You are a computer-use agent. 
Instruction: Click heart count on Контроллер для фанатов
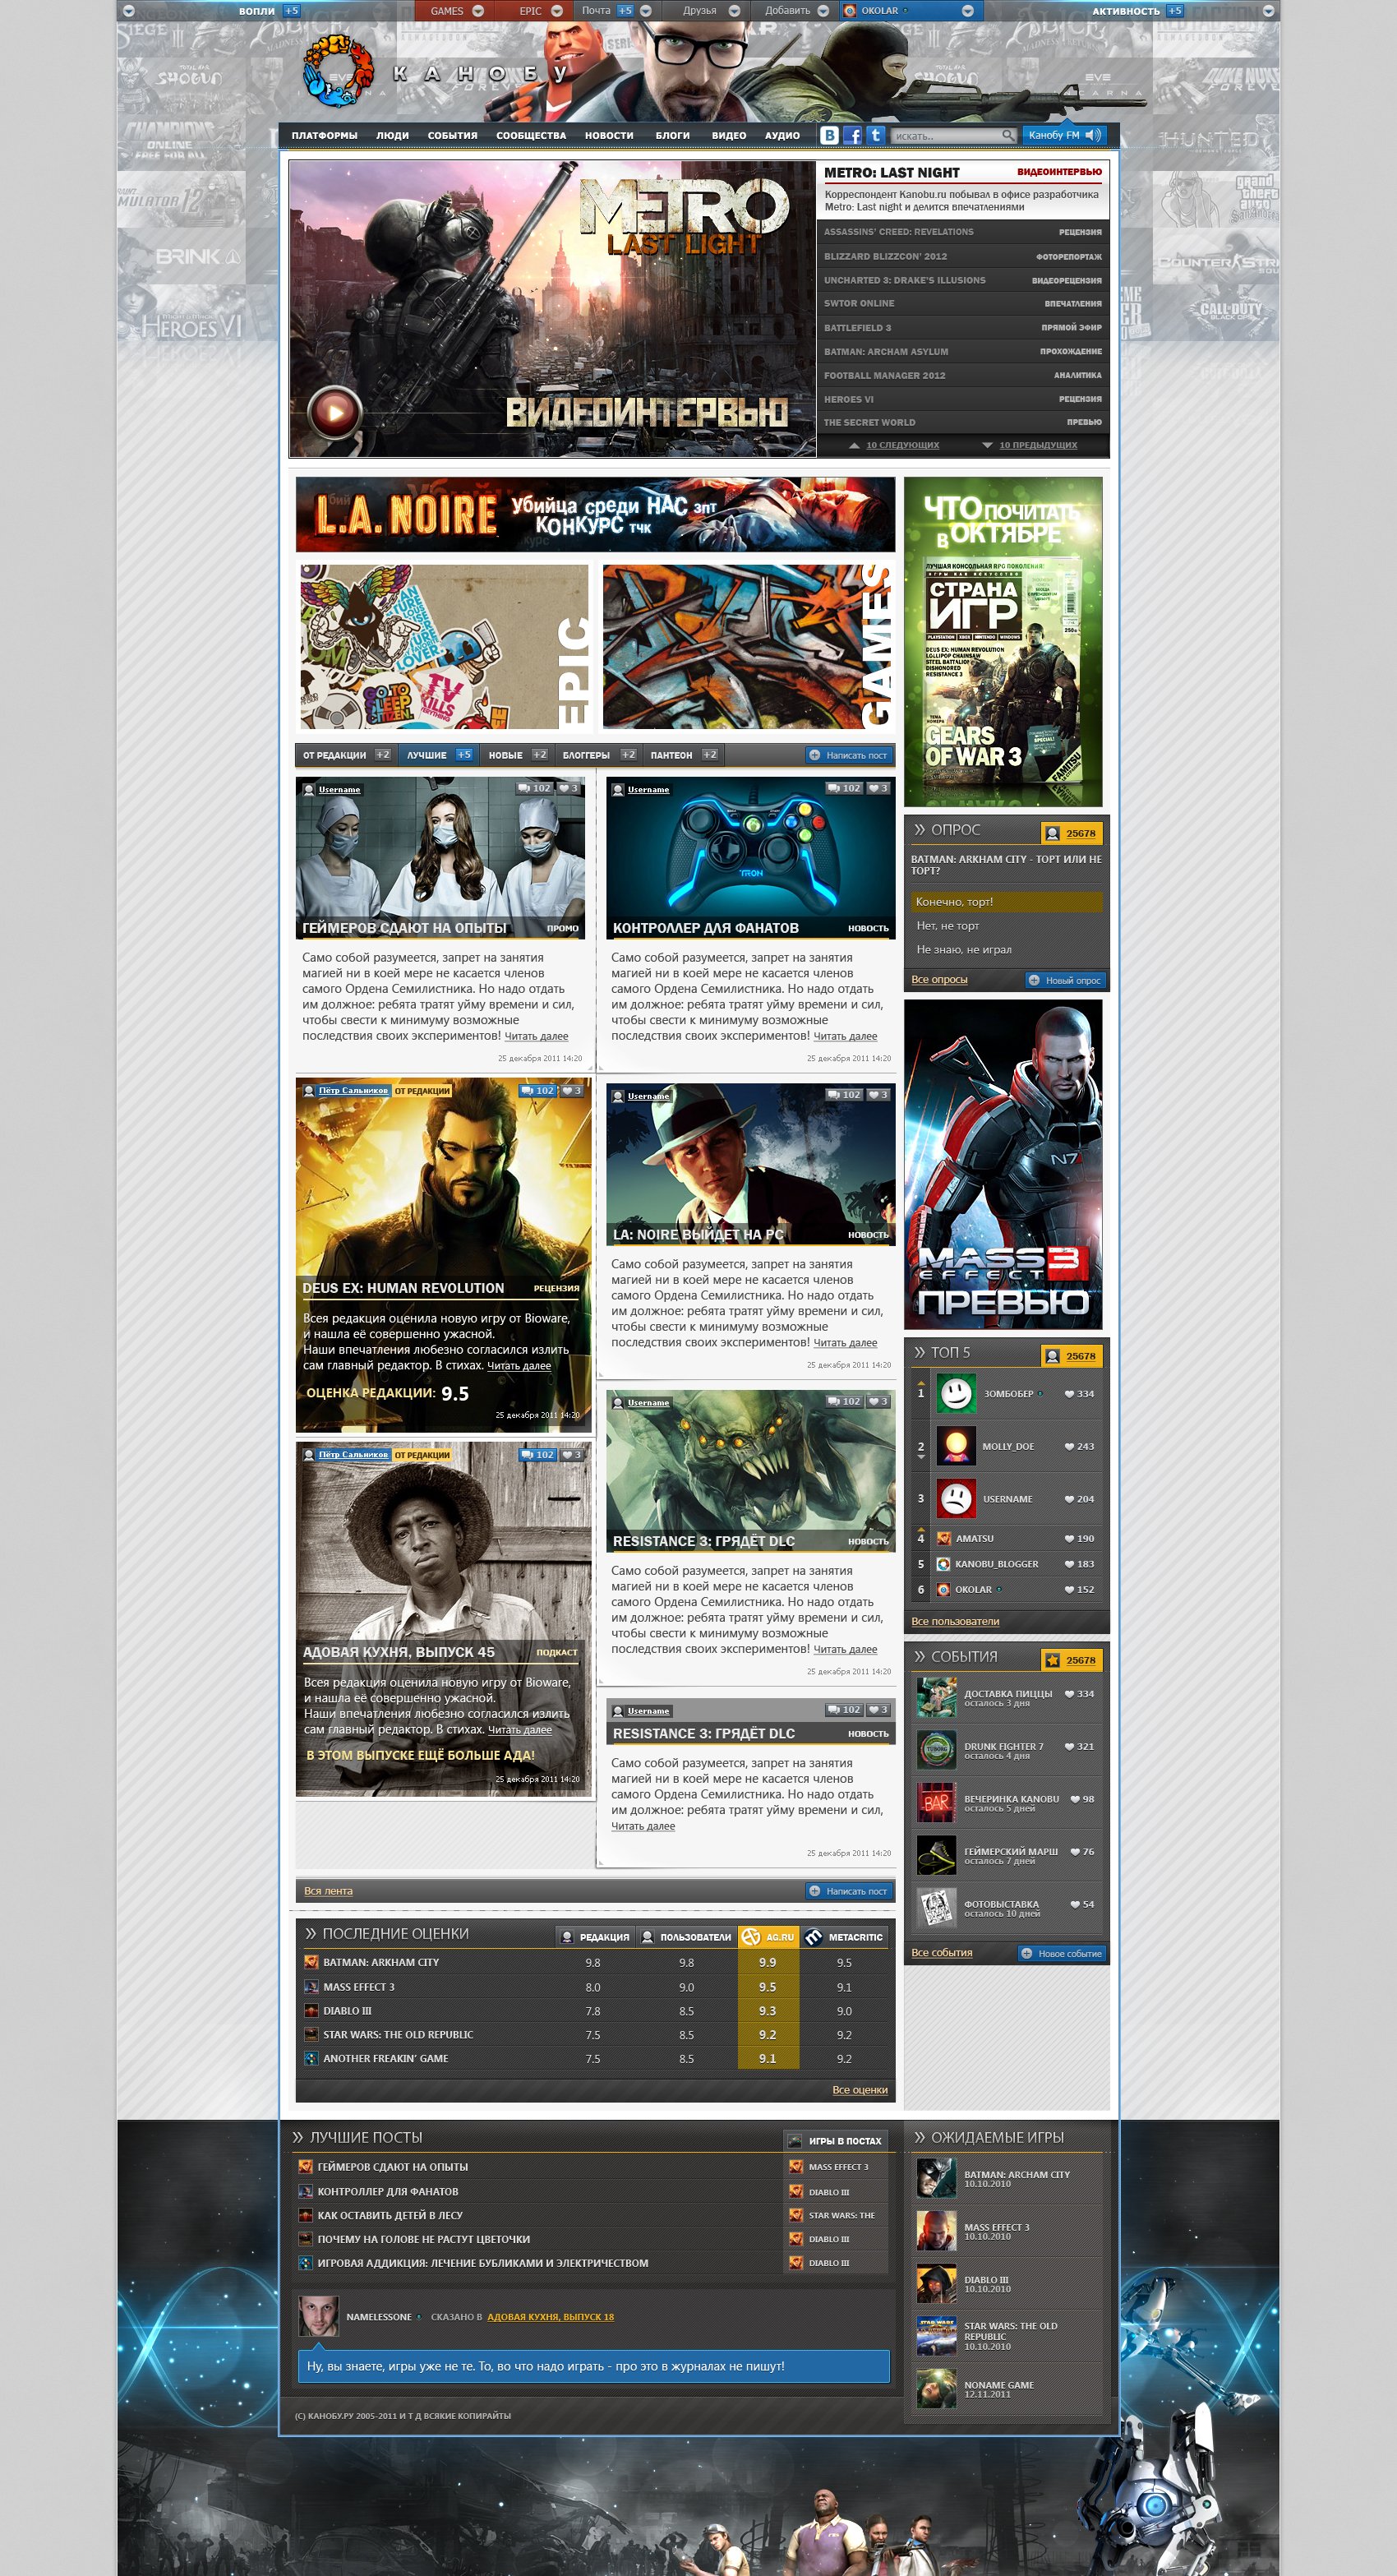pyautogui.click(x=878, y=788)
